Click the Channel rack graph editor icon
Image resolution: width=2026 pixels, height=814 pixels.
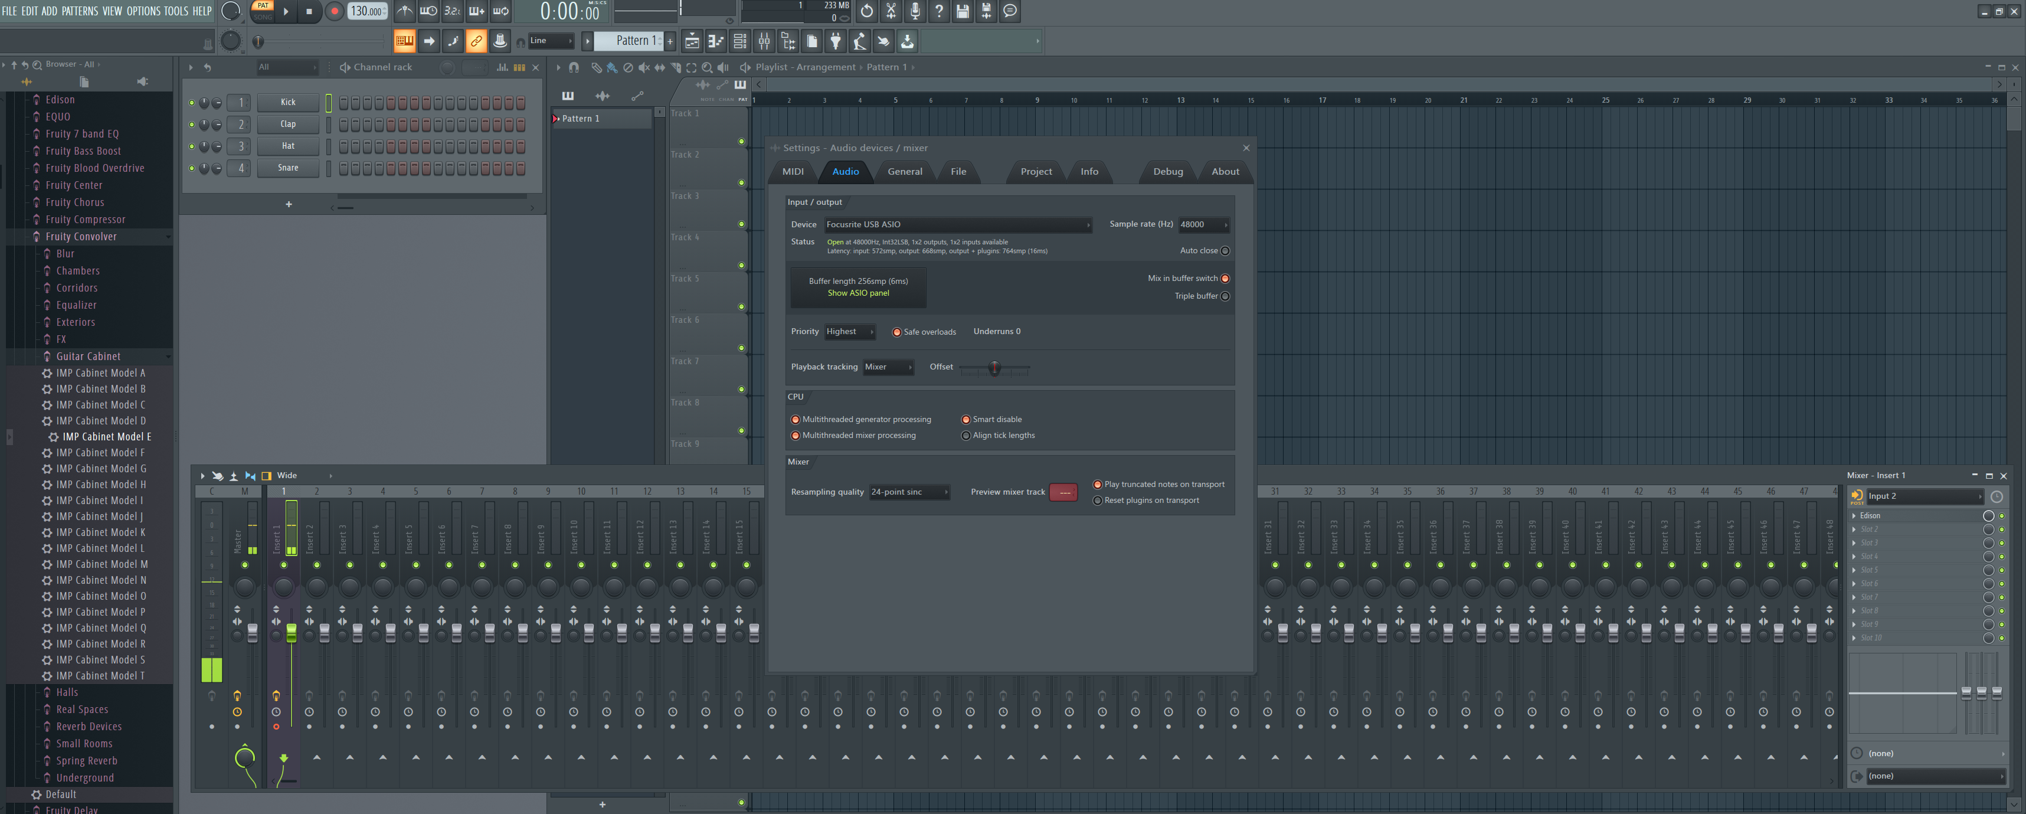502,68
